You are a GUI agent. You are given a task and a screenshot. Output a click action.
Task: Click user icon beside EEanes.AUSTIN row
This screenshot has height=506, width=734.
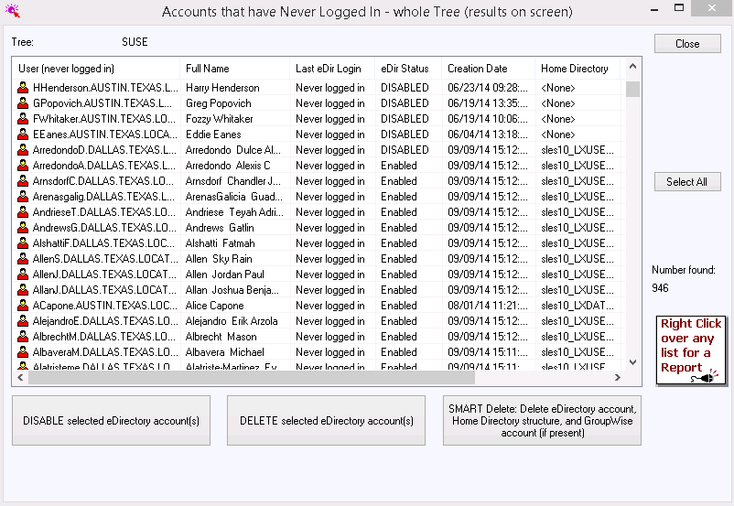click(x=24, y=135)
